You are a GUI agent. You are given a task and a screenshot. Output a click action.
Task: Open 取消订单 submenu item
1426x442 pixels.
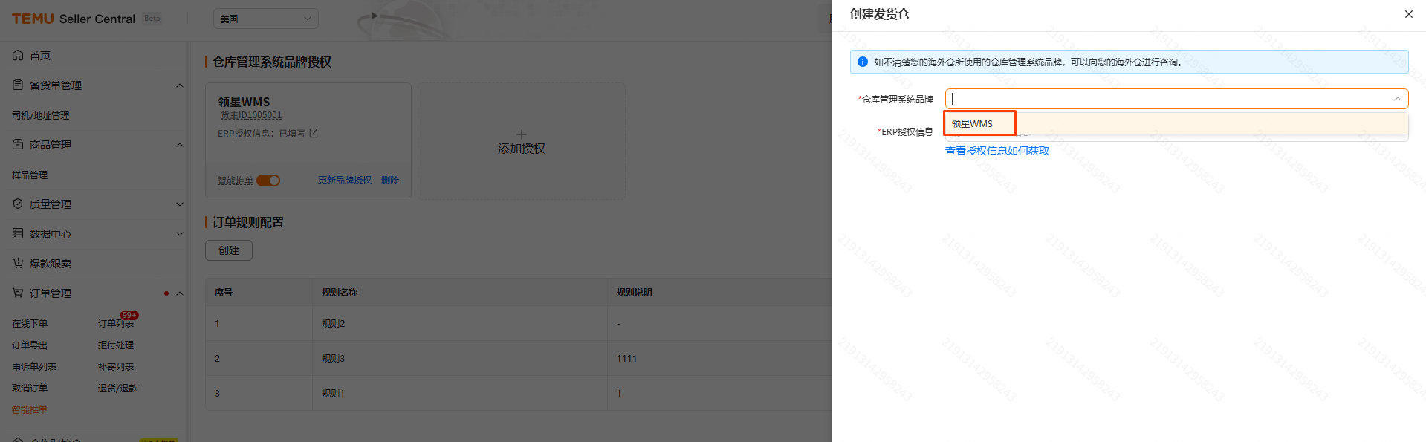30,388
